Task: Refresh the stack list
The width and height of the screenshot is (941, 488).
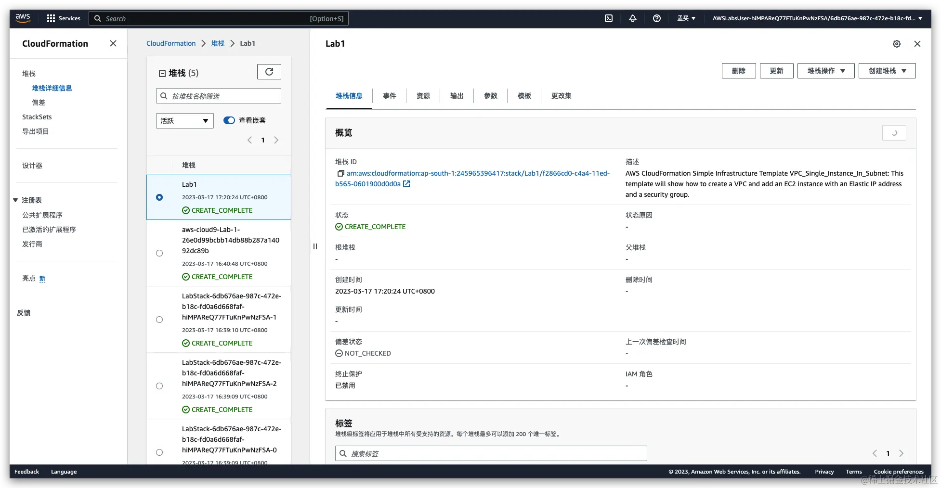Action: (x=269, y=72)
